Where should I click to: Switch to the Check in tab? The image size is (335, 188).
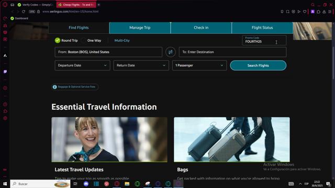click(x=201, y=28)
